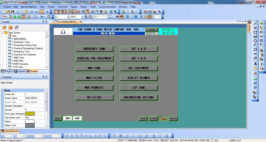Select the Circle figure tool
266x142 pixels.
255,41
